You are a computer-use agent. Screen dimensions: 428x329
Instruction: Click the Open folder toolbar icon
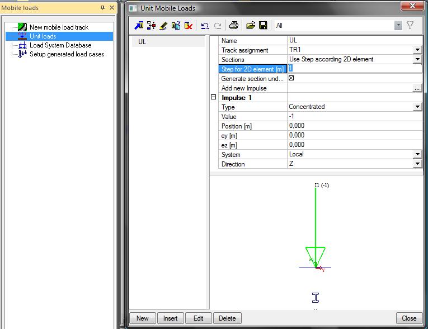point(251,26)
